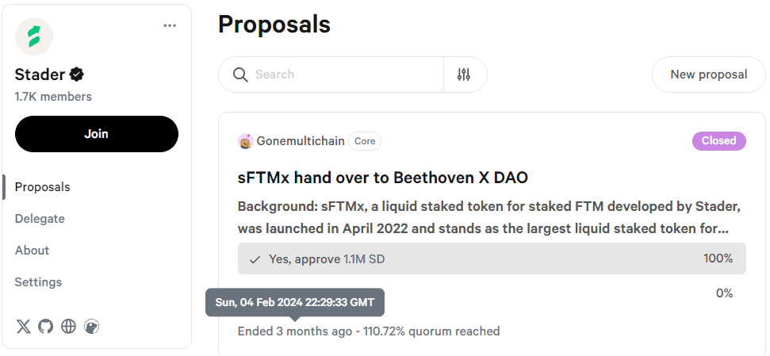Viewport: 770px width, 356px height.
Task: Open the About sidebar item
Action: pos(33,251)
